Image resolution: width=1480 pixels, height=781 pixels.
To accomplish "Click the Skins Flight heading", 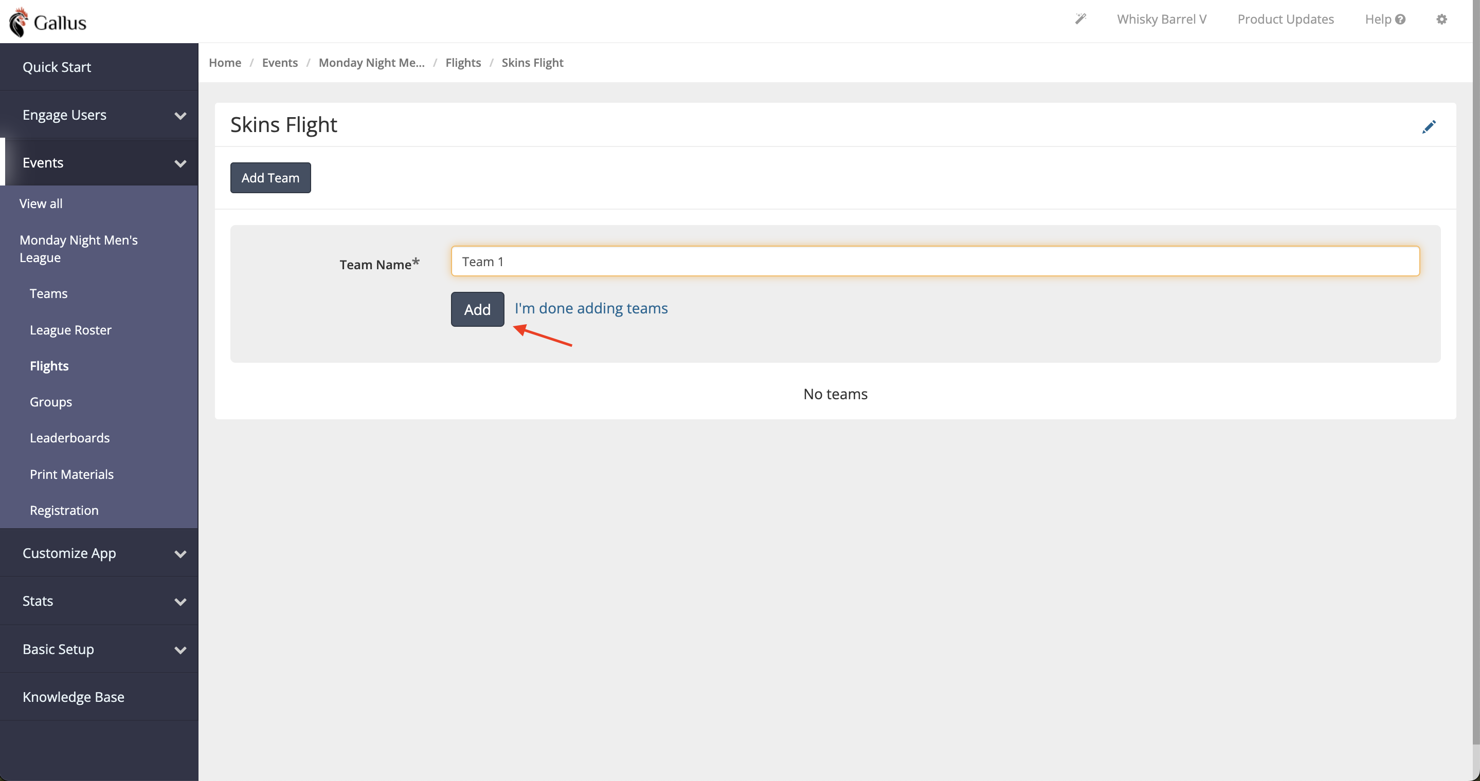I will coord(284,124).
